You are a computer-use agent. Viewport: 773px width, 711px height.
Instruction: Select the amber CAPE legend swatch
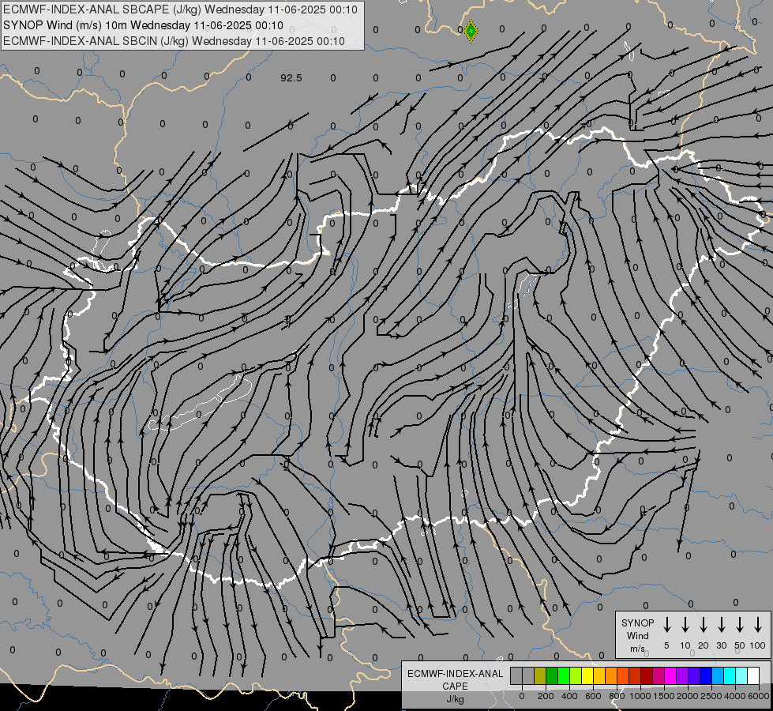pyautogui.click(x=599, y=675)
